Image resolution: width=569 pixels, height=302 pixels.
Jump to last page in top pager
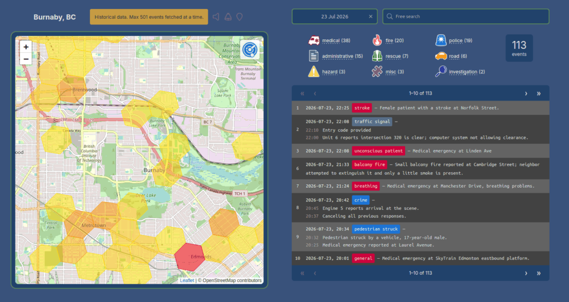pos(538,93)
